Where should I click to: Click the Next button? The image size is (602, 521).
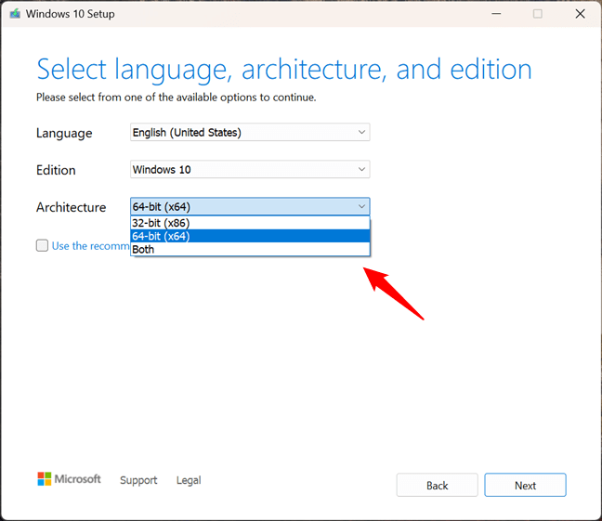click(x=525, y=486)
